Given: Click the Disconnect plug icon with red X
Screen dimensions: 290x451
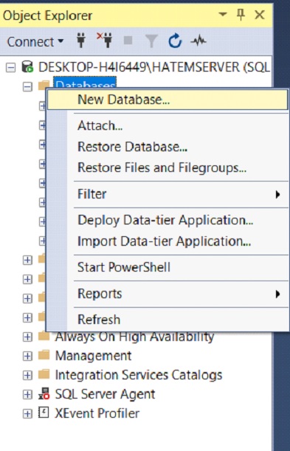Looking at the screenshot, I should [105, 41].
